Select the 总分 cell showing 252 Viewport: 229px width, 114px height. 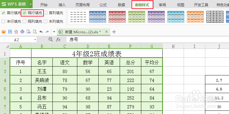(x=130, y=98)
